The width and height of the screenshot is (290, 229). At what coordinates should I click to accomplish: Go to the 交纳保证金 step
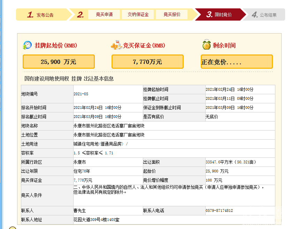(138, 15)
